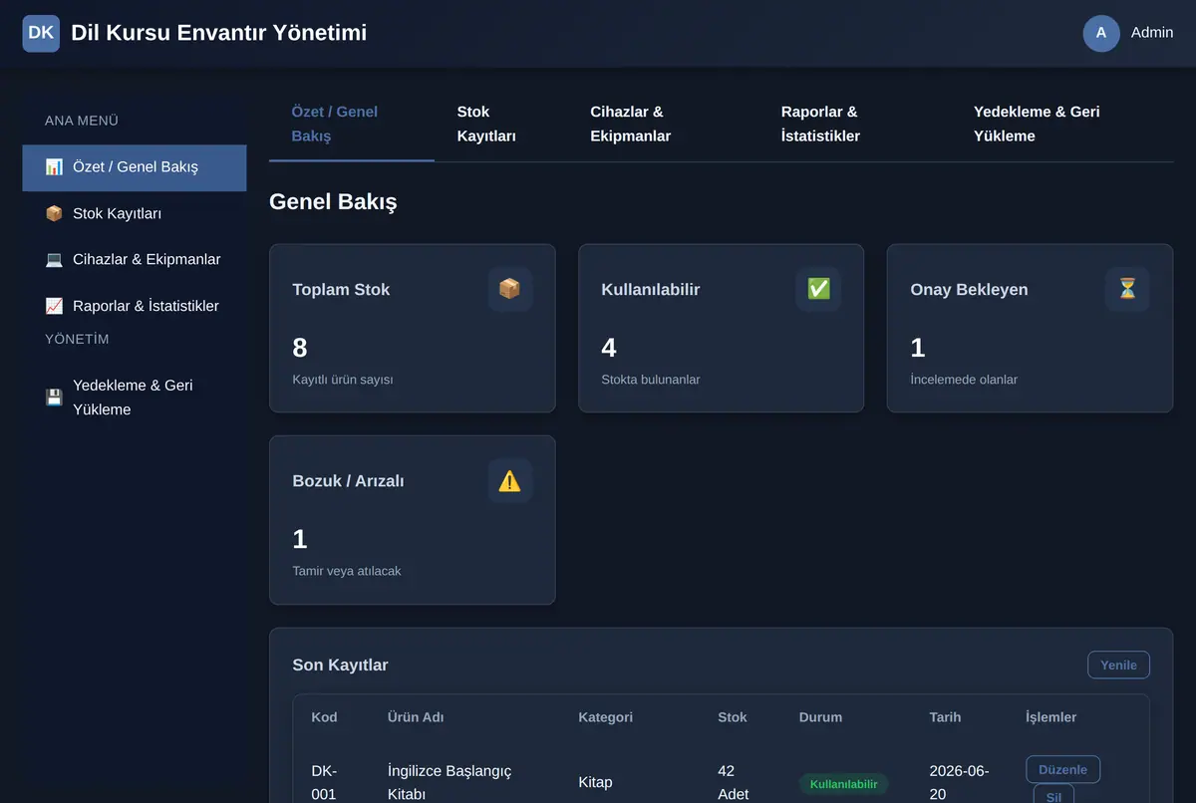Click the Ürün Adı column header

tap(416, 717)
